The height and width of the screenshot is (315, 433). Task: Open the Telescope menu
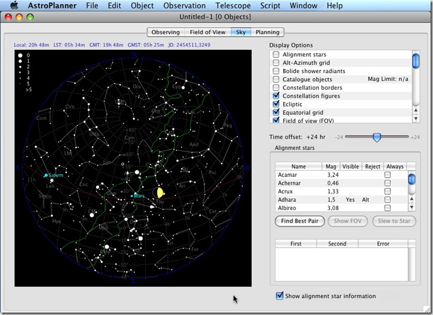click(x=233, y=5)
